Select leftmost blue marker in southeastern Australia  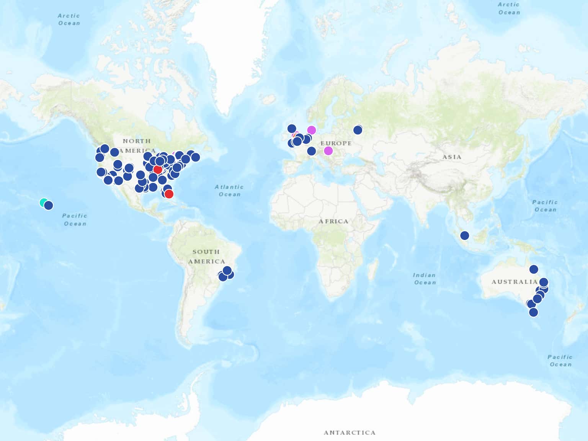pyautogui.click(x=531, y=304)
